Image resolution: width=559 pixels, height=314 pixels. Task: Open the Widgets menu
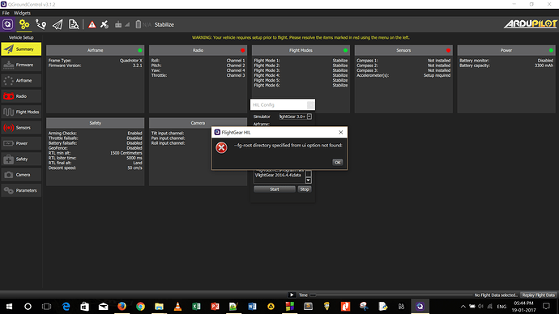pos(22,13)
